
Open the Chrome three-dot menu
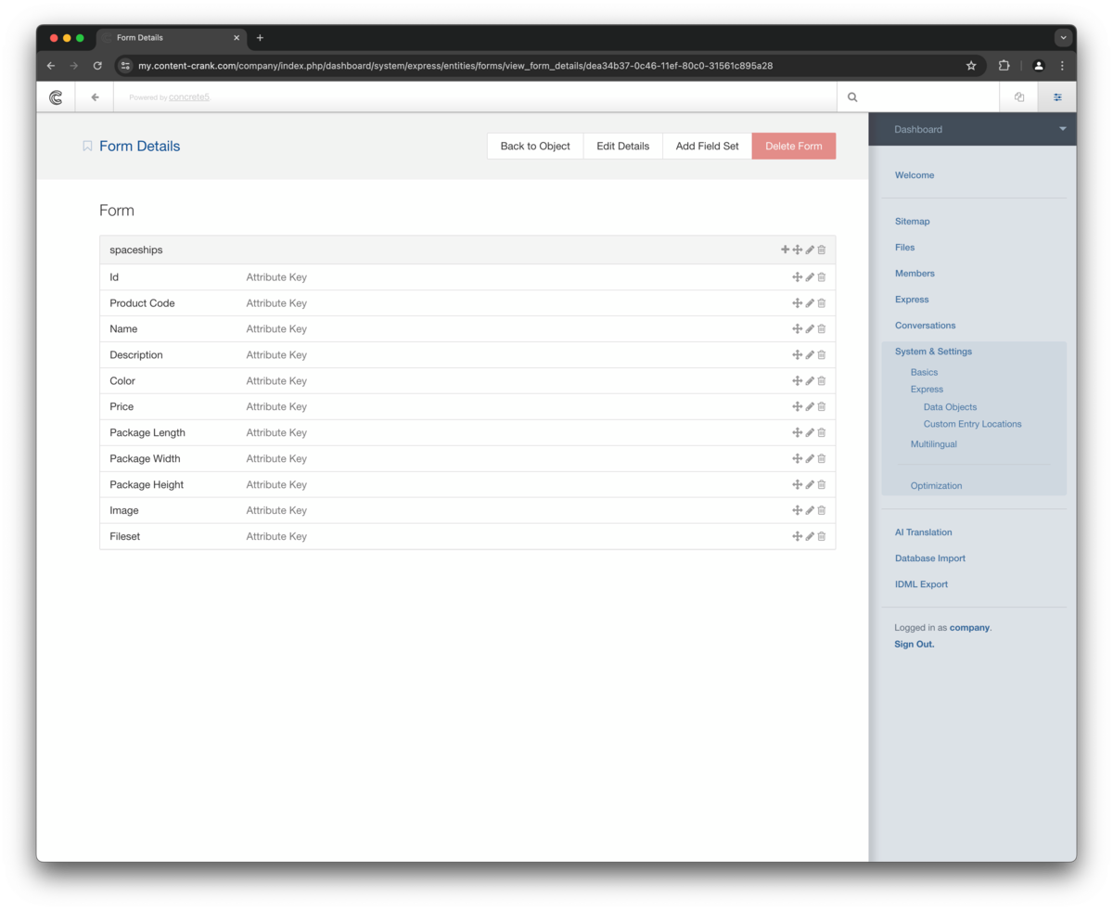coord(1062,66)
